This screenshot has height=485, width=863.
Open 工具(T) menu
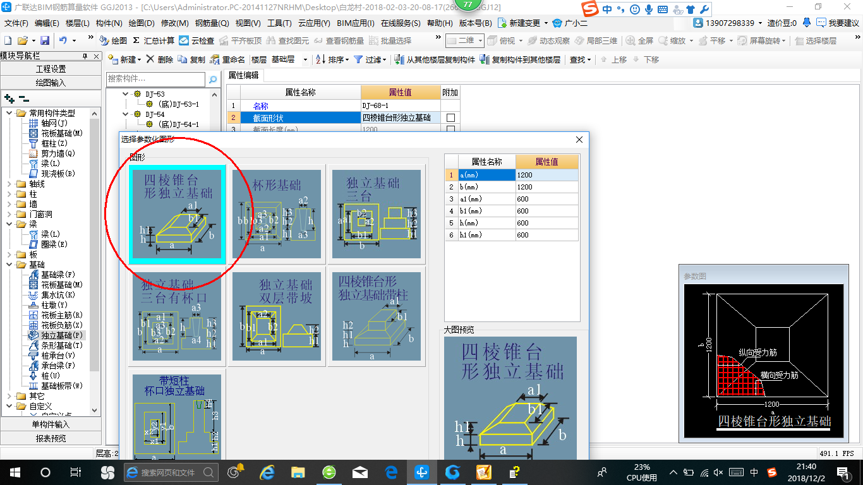click(x=279, y=23)
